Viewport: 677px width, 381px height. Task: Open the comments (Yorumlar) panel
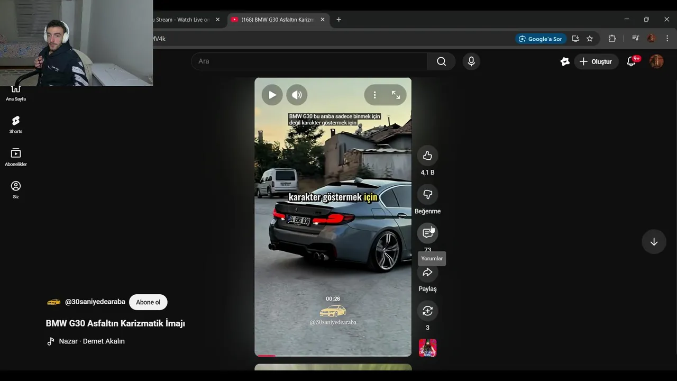[427, 233]
